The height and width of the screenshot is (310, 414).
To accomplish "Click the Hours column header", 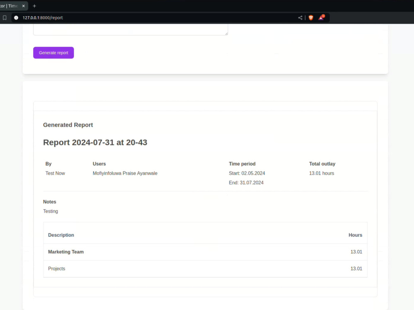I will [355, 235].
